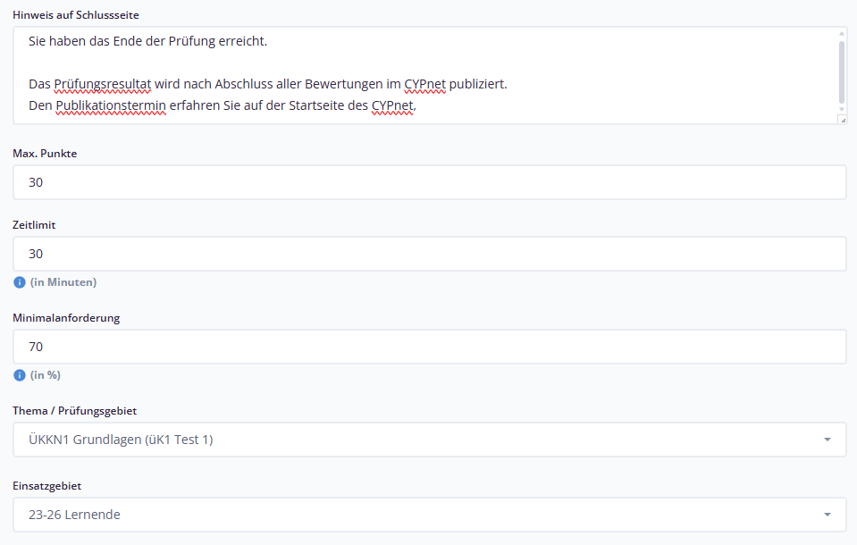Click the "Hinweis auf Schlussseite" label

tap(75, 15)
